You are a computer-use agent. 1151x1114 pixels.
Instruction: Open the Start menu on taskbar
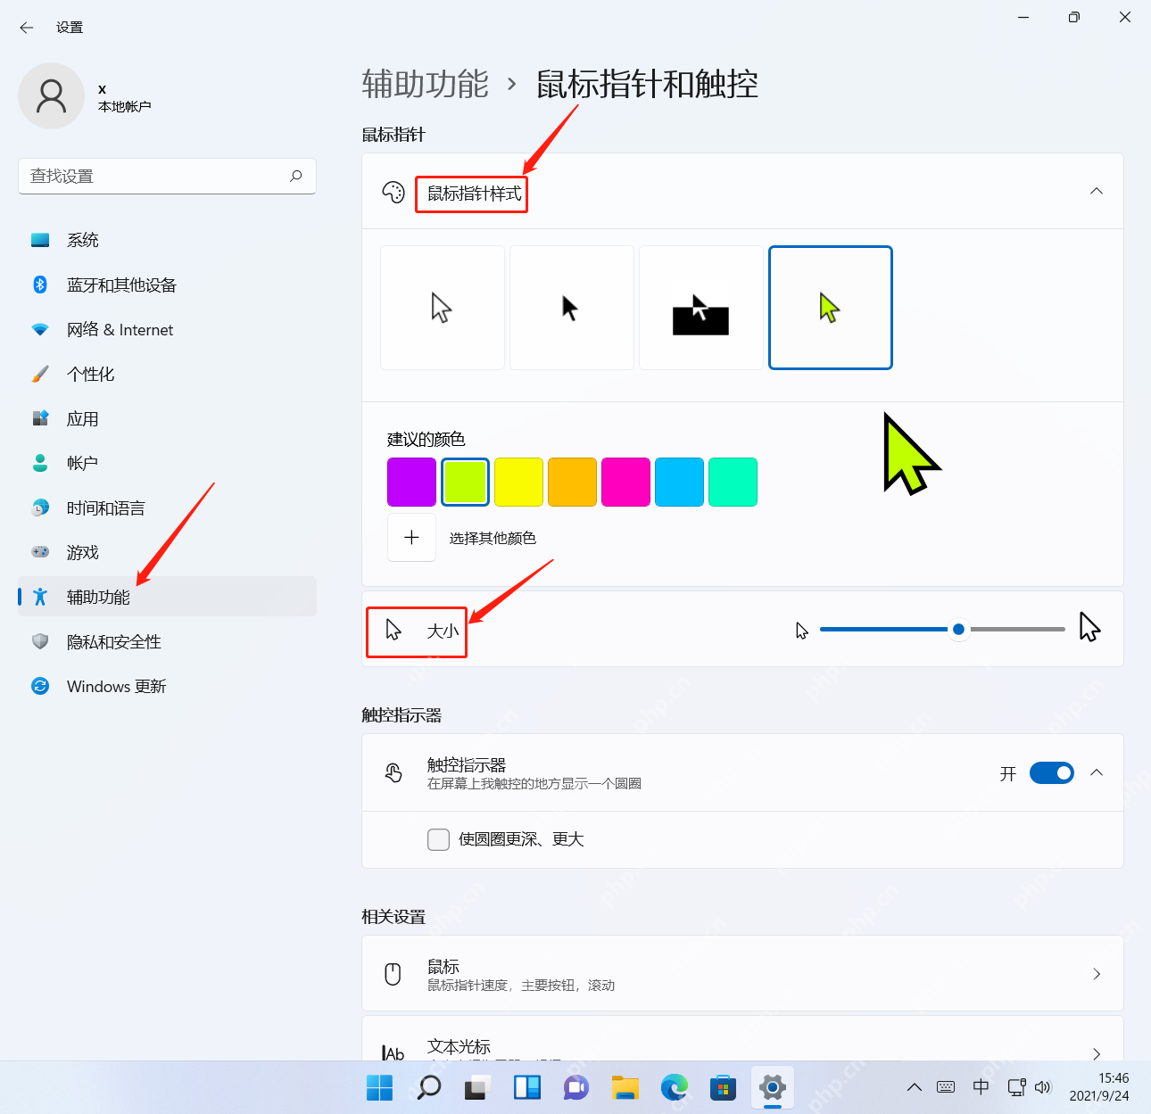pos(379,1087)
